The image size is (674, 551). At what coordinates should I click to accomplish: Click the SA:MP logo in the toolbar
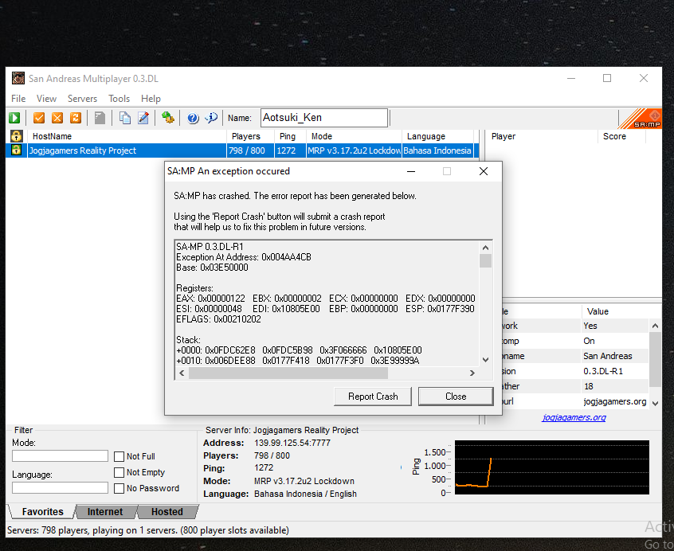[x=640, y=119]
